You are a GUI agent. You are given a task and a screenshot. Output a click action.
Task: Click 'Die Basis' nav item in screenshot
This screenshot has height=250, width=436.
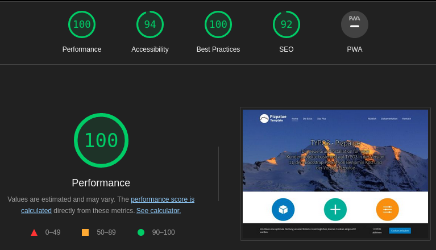(x=308, y=119)
